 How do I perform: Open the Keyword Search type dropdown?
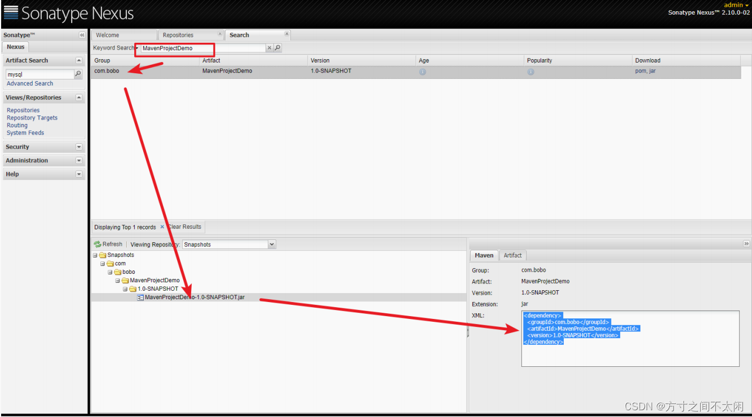[137, 48]
